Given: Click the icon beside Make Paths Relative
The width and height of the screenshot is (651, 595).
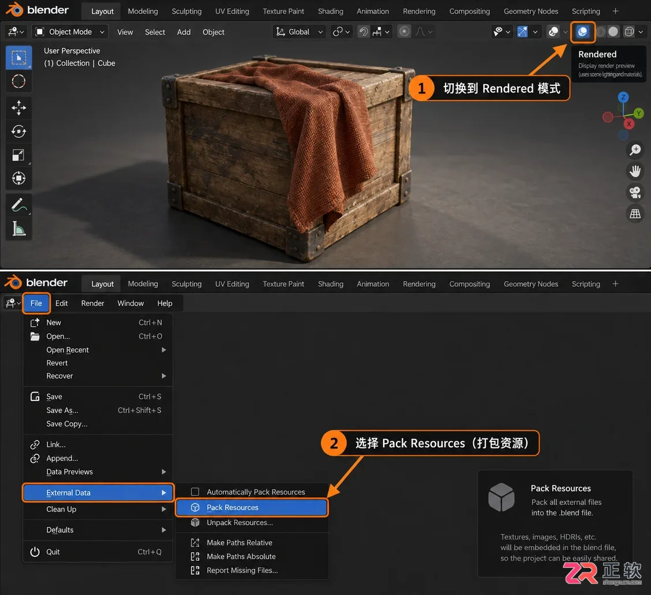Looking at the screenshot, I should point(195,542).
